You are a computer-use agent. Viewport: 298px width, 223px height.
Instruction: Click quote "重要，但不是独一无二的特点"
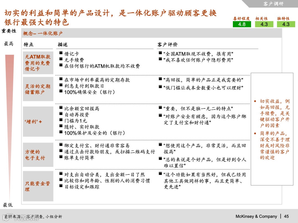[x=198, y=108]
